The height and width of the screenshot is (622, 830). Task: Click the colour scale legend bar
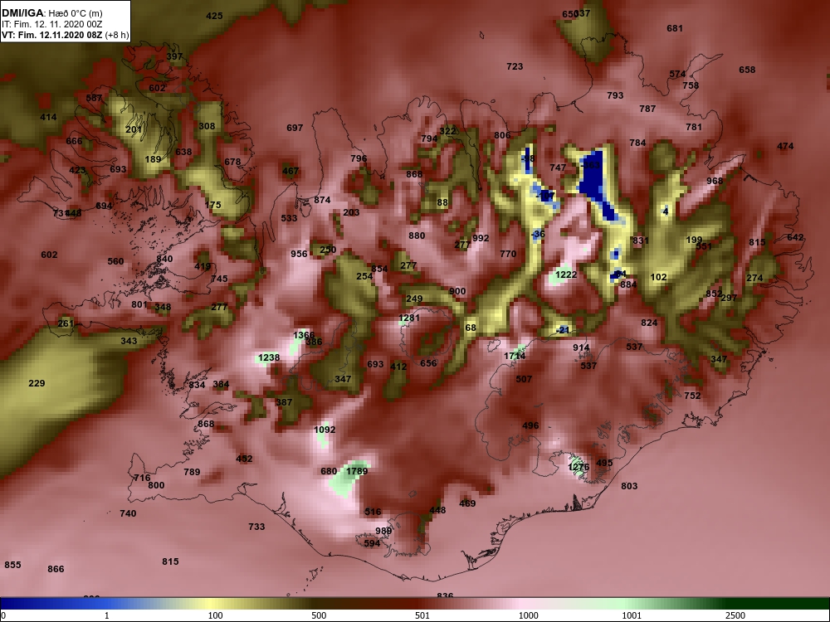[415, 604]
